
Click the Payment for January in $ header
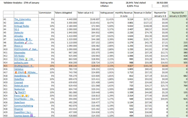tap(160, 14)
